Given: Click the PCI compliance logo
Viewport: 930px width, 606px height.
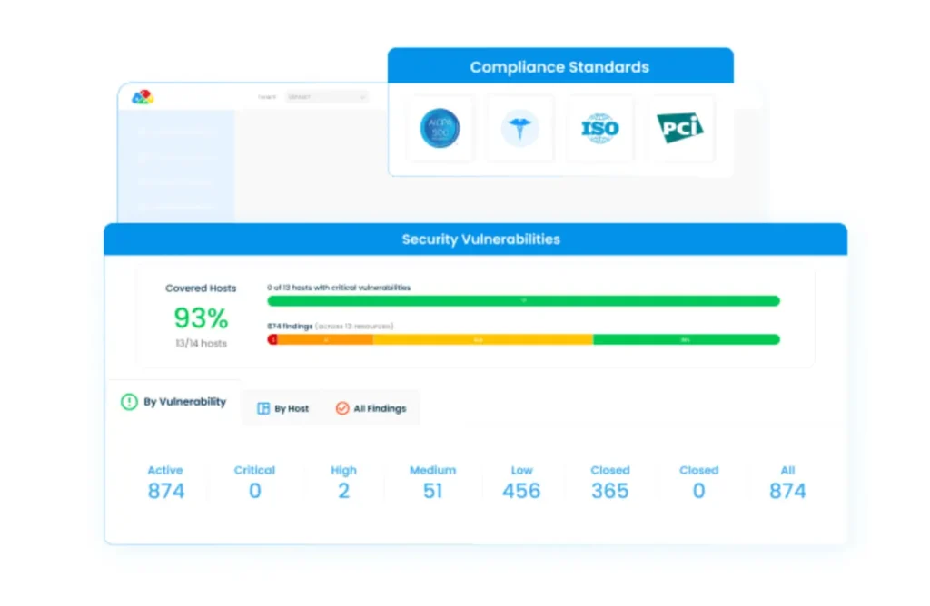Looking at the screenshot, I should (680, 129).
